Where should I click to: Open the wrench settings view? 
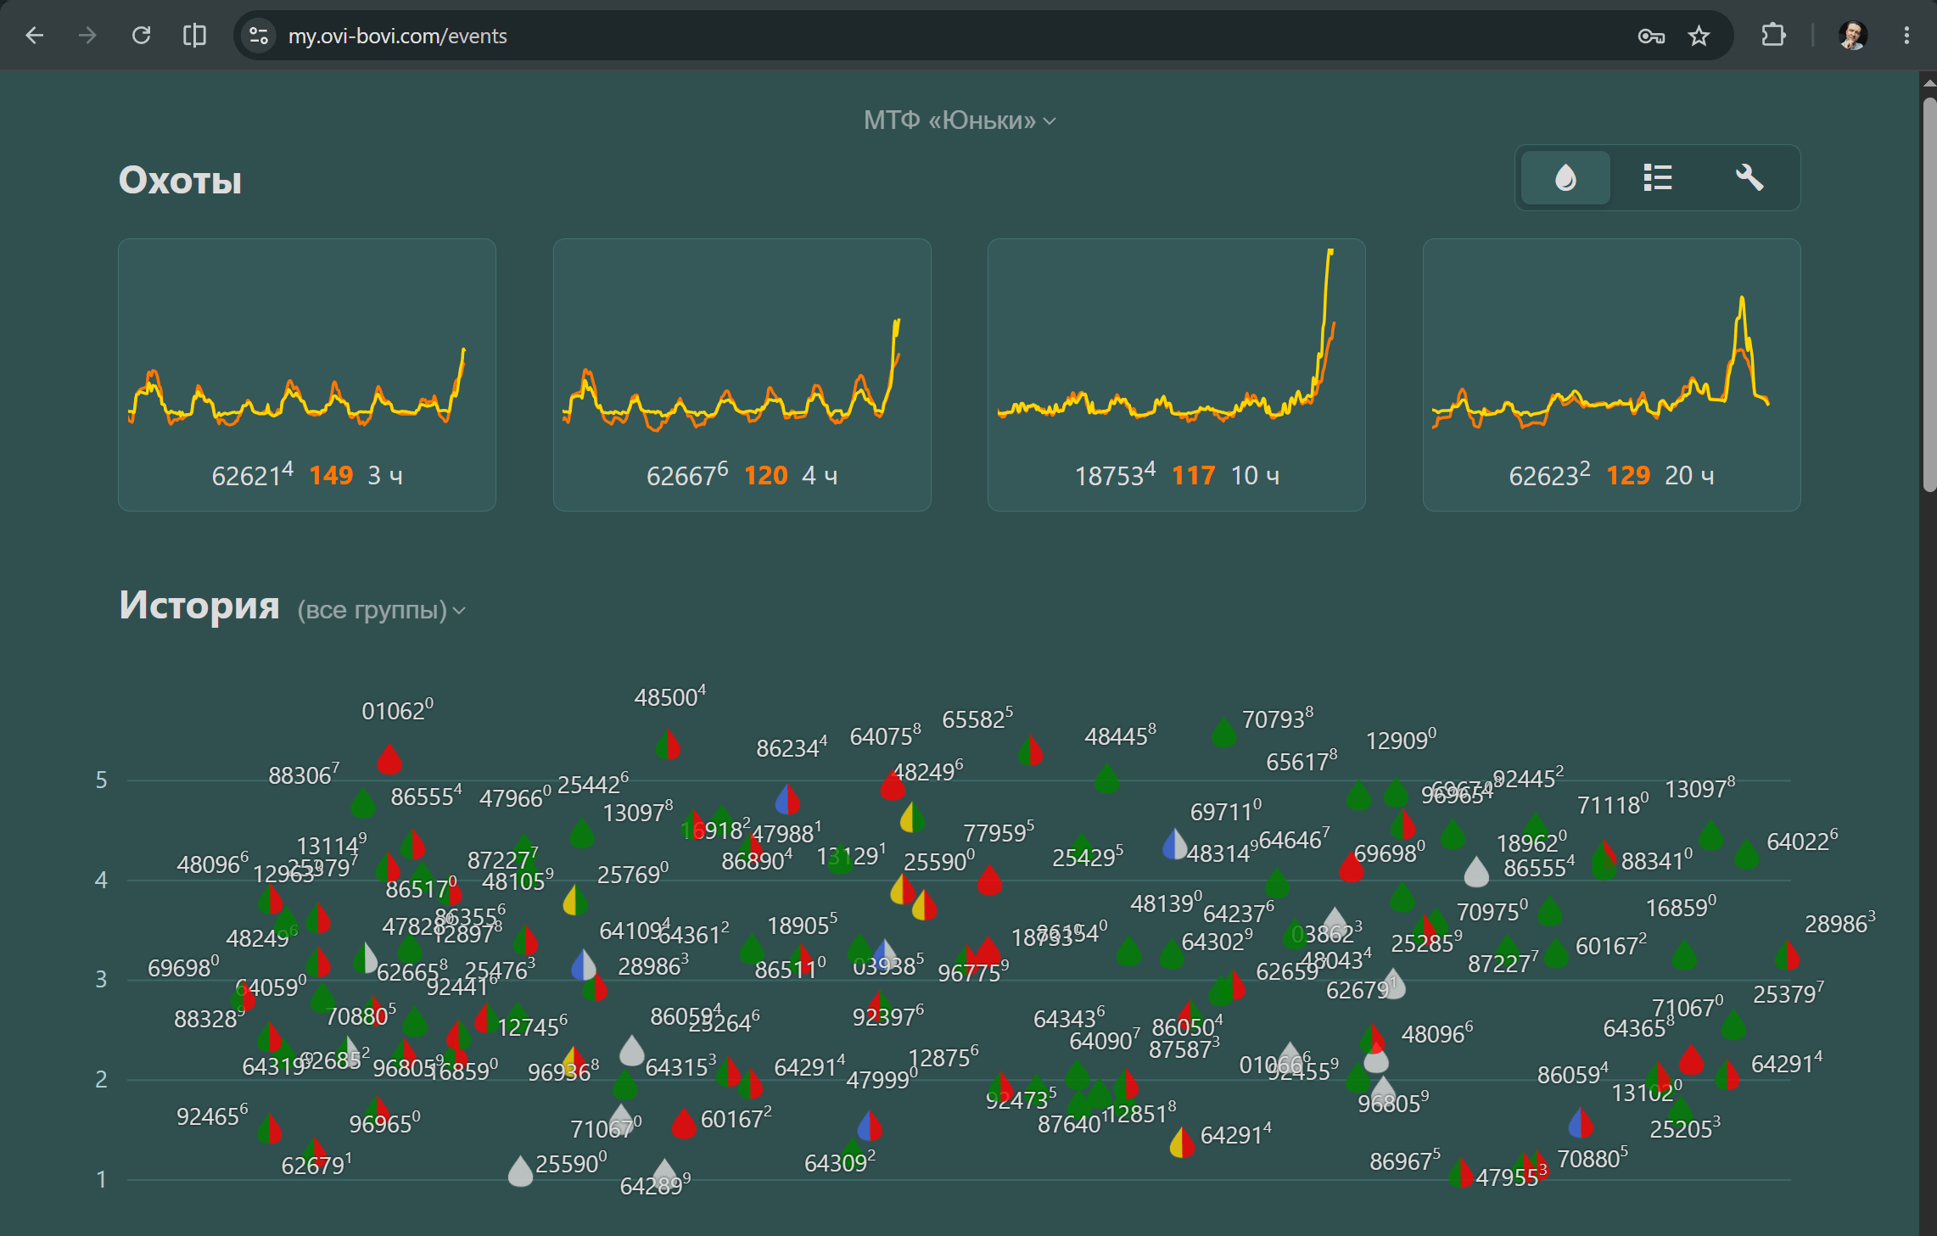(1749, 178)
